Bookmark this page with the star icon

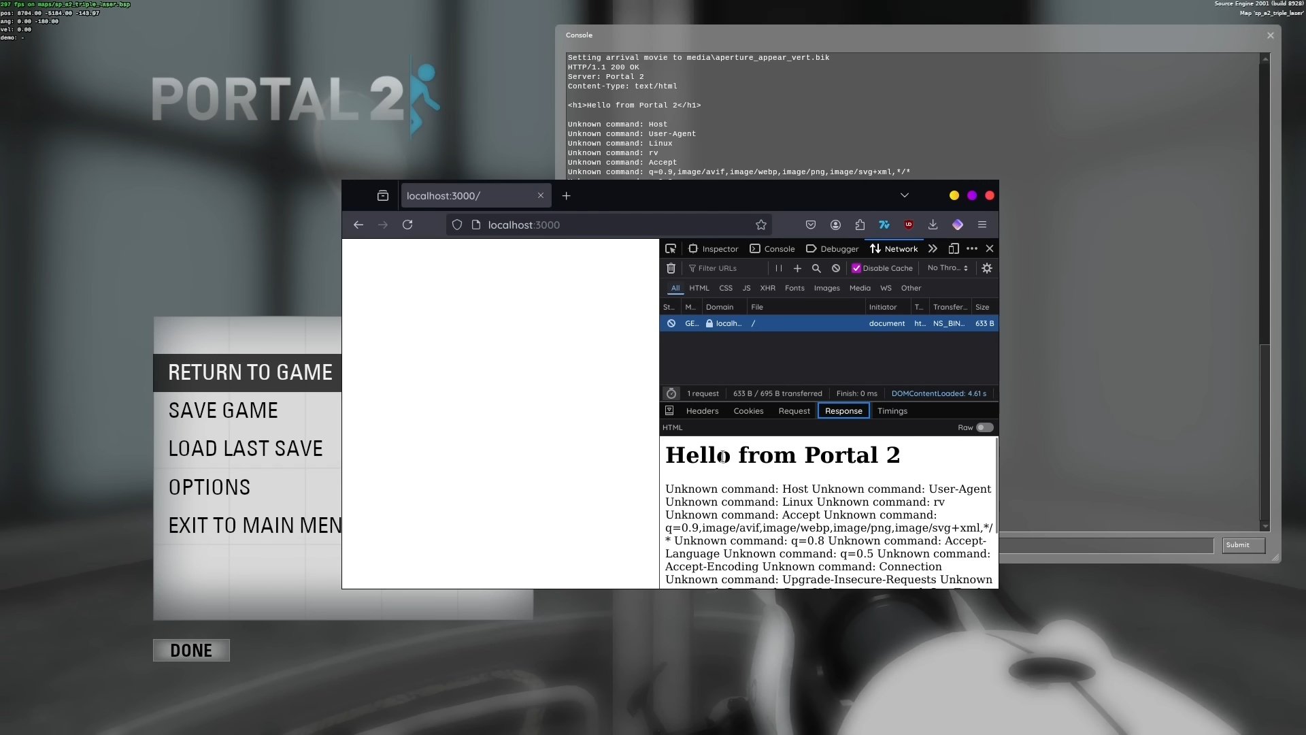point(761,225)
